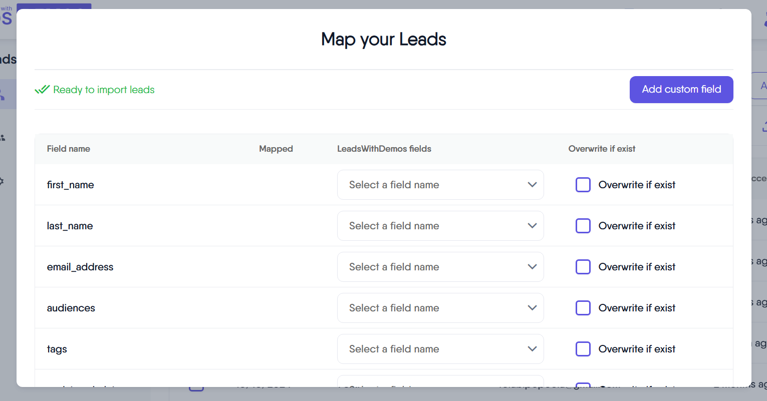Open the field selector for last_name
767x401 pixels.
440,226
